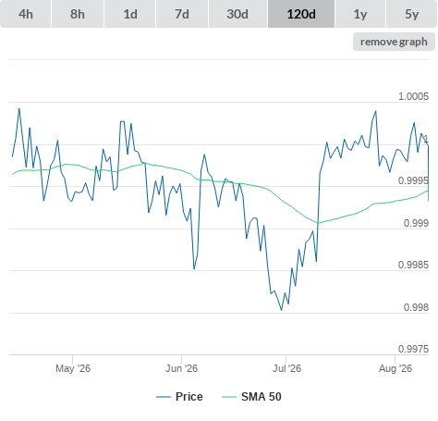Click the Jun '26 axis marker
The image size is (438, 421).
[181, 368]
